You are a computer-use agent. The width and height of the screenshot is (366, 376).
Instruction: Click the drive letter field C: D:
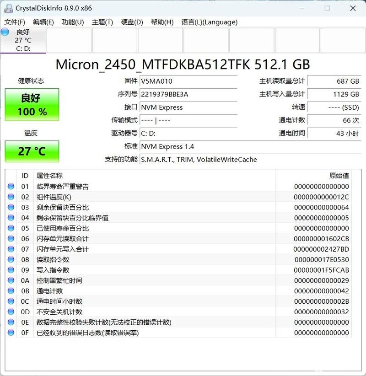click(x=188, y=133)
